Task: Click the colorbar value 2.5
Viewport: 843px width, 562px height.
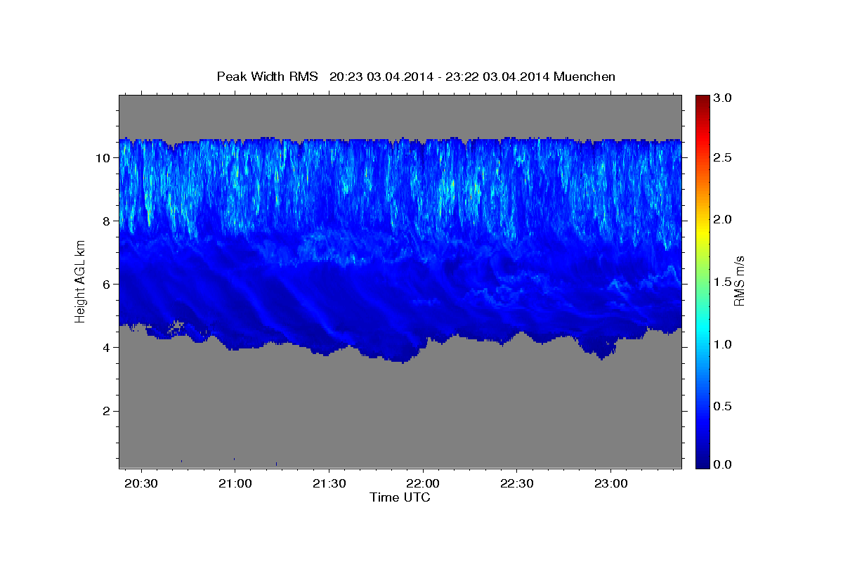Action: (722, 157)
